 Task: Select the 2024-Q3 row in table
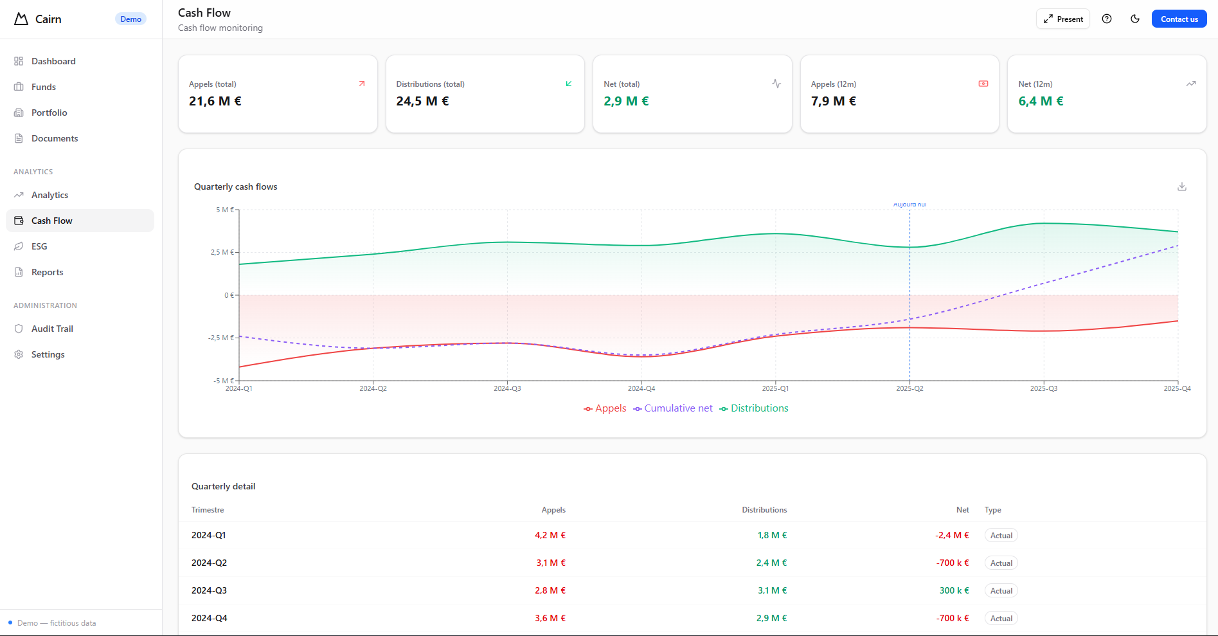(x=209, y=590)
